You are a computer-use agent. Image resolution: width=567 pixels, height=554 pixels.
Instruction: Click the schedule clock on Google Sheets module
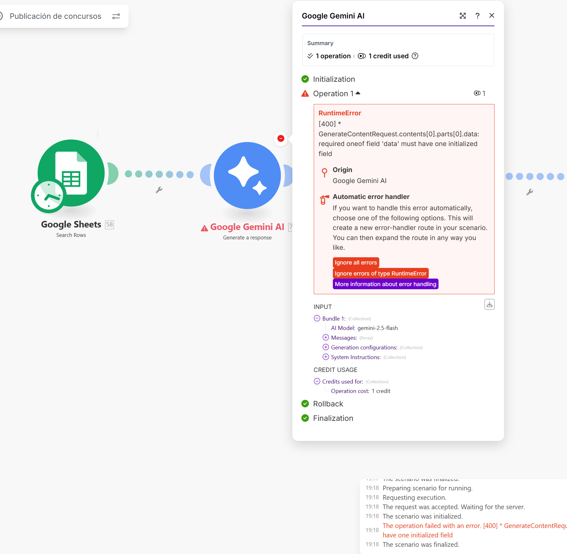49,196
